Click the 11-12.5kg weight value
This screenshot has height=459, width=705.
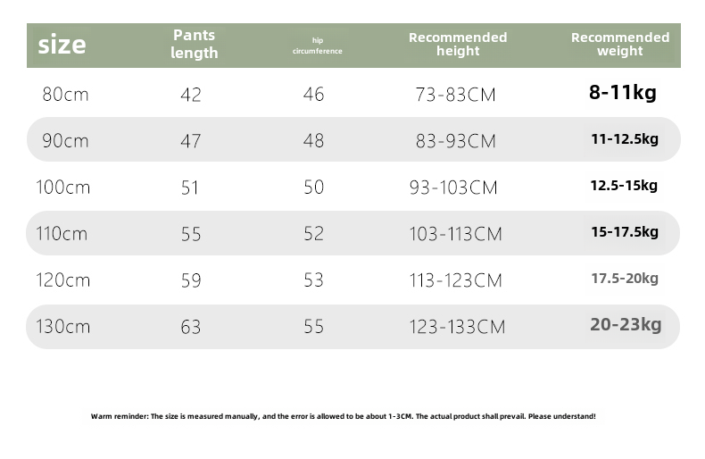[625, 139]
